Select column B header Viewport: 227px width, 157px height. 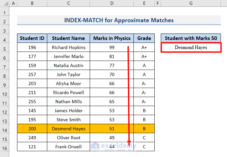pyautogui.click(x=32, y=3)
